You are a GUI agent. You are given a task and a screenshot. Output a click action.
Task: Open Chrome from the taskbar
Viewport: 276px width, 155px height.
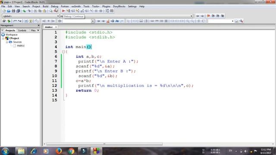pyautogui.click(x=71, y=151)
